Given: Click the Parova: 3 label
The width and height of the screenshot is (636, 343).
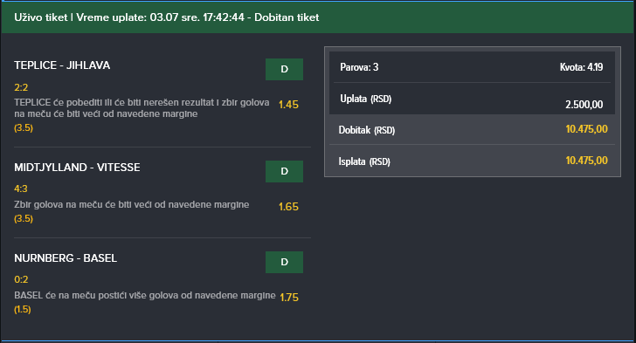Looking at the screenshot, I should [359, 67].
